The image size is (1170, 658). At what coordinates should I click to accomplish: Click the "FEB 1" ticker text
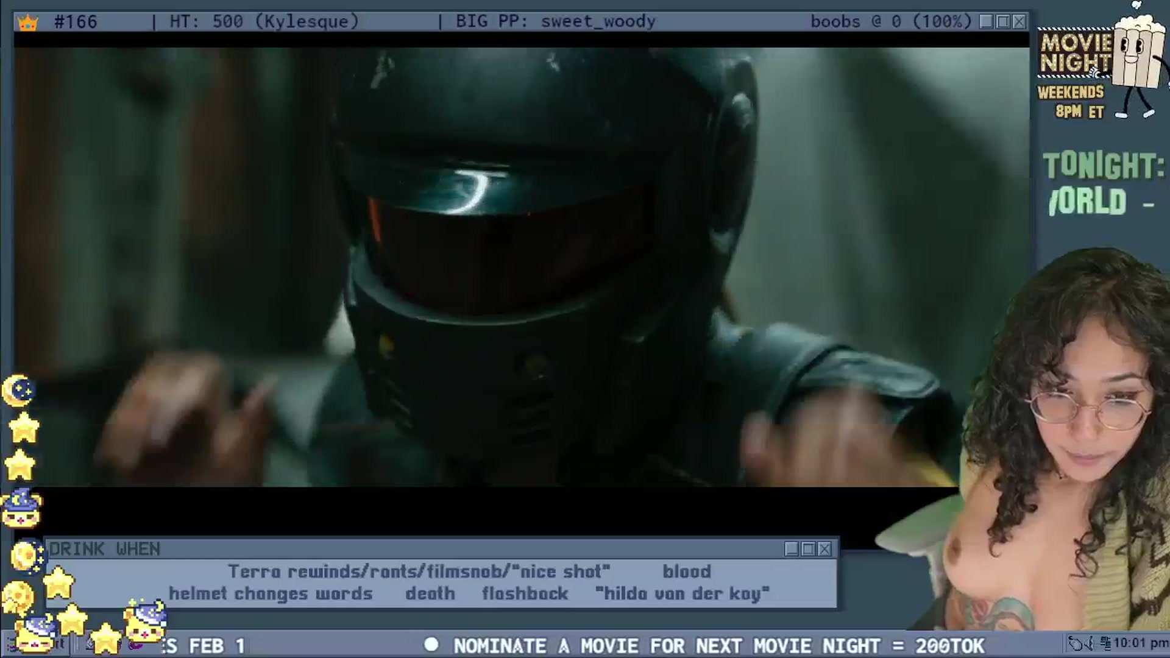(216, 645)
